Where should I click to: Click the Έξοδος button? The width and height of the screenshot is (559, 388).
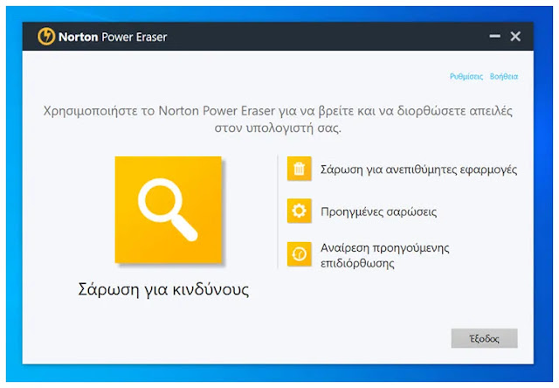(x=484, y=338)
